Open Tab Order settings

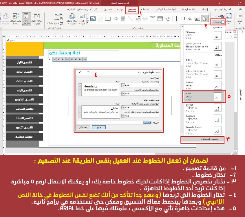click(x=16, y=19)
